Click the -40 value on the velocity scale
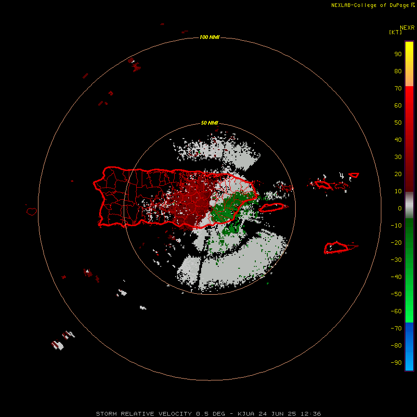Screen dimensions: 417x417 (396, 277)
